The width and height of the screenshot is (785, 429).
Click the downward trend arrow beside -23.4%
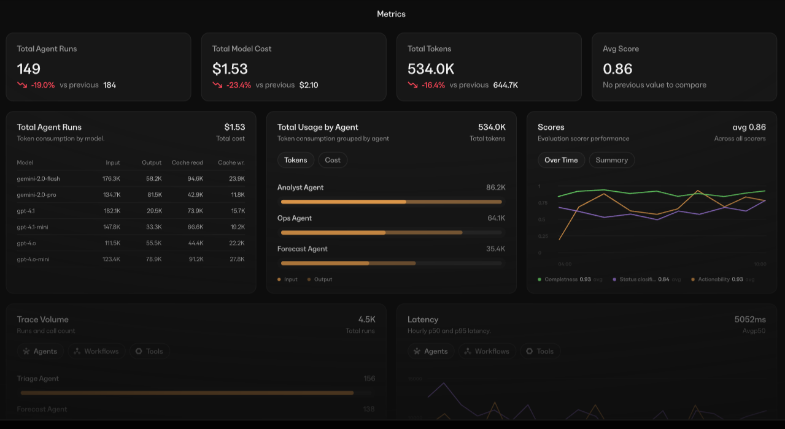tap(217, 85)
